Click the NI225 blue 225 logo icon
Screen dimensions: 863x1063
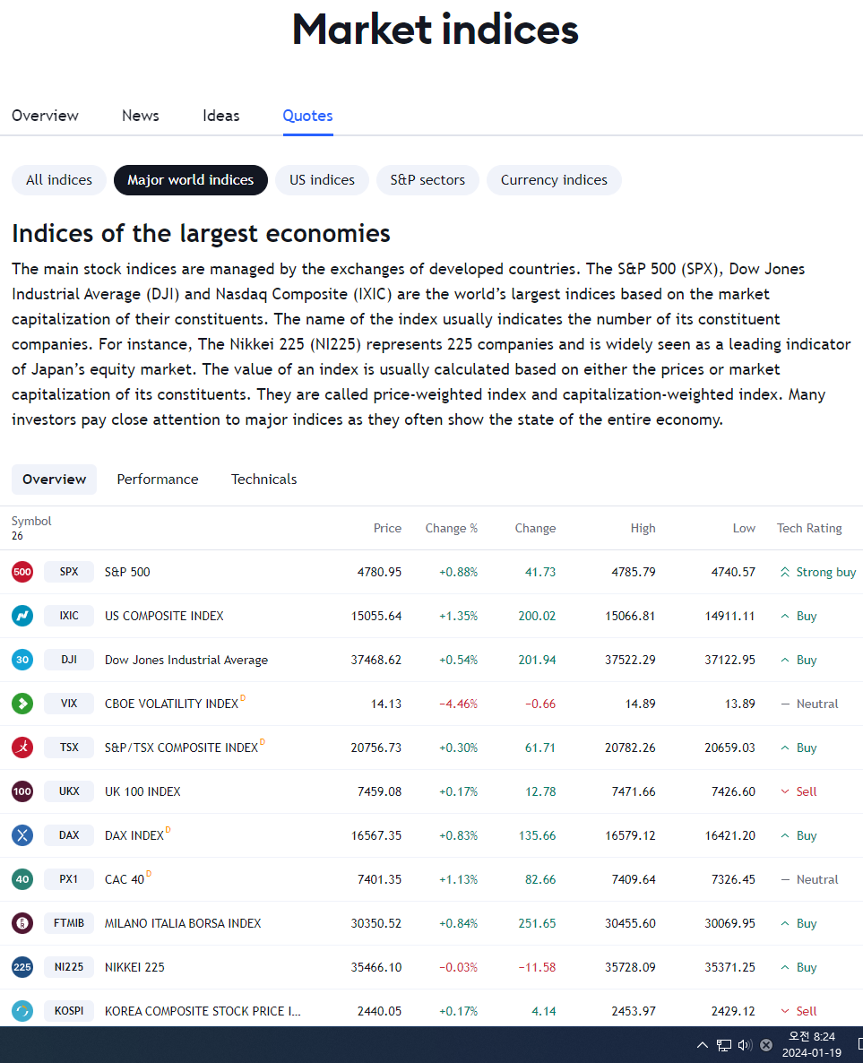(22, 967)
